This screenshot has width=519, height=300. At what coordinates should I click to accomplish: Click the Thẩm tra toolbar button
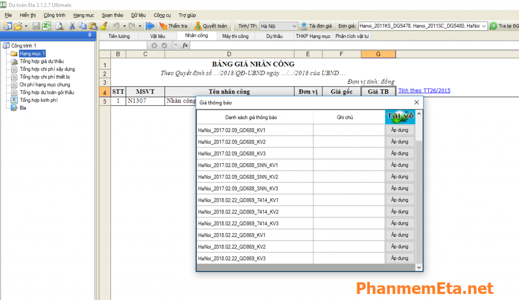pyautogui.click(x=173, y=26)
